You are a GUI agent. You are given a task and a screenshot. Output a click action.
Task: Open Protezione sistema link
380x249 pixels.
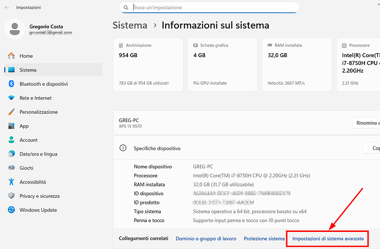click(x=264, y=239)
